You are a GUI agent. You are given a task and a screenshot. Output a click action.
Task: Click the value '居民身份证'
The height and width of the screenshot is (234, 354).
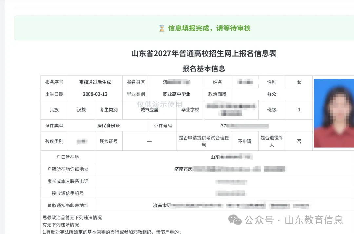108,126
